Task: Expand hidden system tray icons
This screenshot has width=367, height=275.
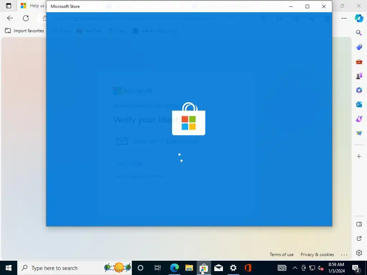Action: tap(295, 268)
